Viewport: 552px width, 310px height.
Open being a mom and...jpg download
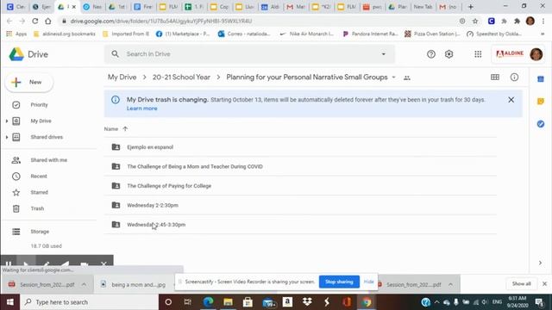134,284
